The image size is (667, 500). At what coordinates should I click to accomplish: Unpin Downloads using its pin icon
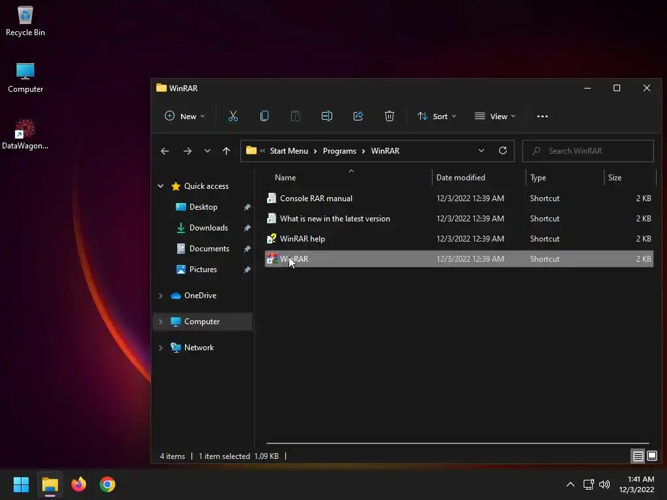[x=247, y=228]
